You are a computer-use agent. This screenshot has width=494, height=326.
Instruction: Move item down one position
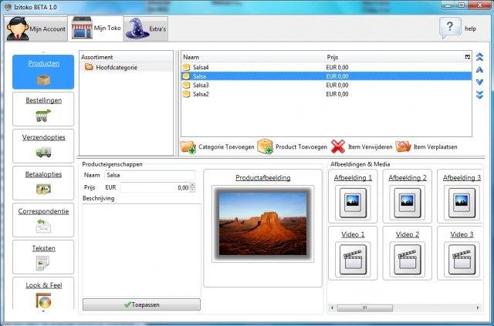click(x=479, y=82)
